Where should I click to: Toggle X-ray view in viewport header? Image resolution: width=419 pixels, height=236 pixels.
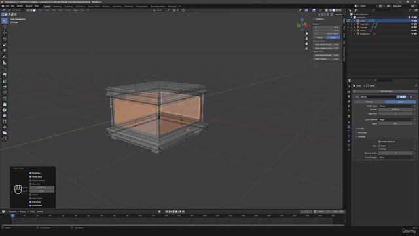click(326, 10)
